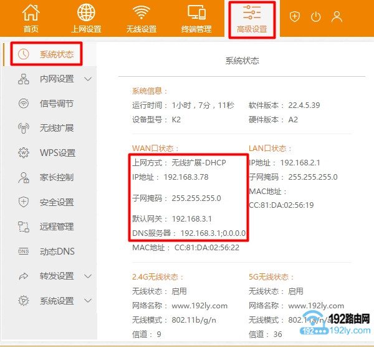Click the 2.4G network name www.192ly.com
Viewport: 374px width, 347px height.
[199, 306]
